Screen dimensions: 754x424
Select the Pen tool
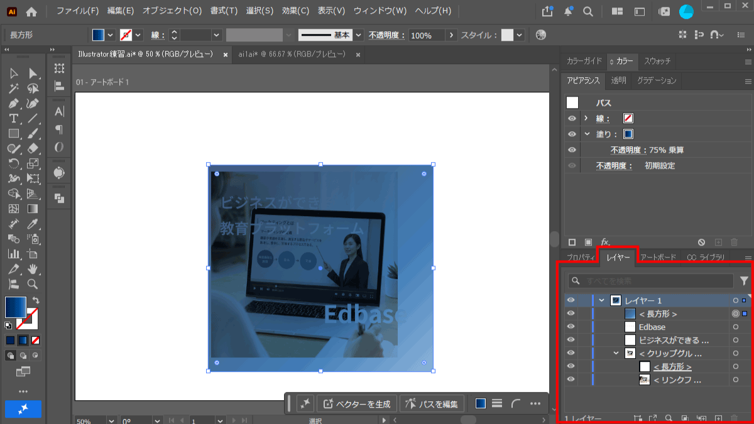[x=14, y=104]
